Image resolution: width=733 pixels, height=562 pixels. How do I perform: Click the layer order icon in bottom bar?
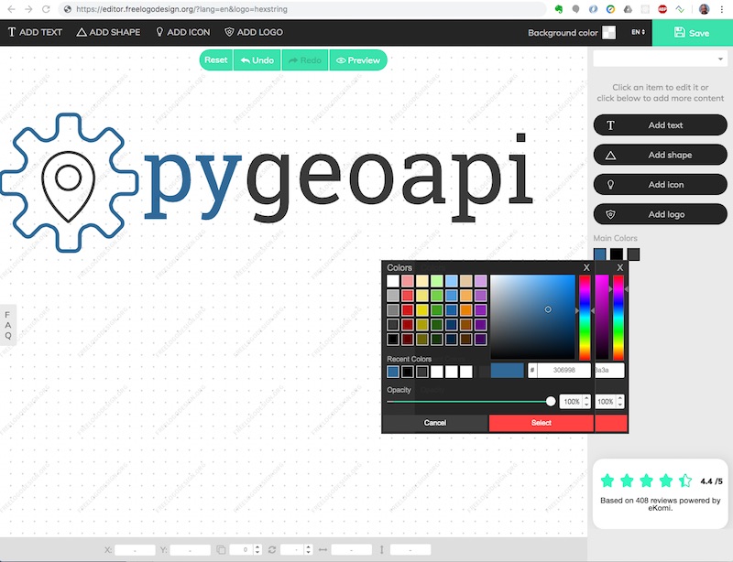[221, 549]
